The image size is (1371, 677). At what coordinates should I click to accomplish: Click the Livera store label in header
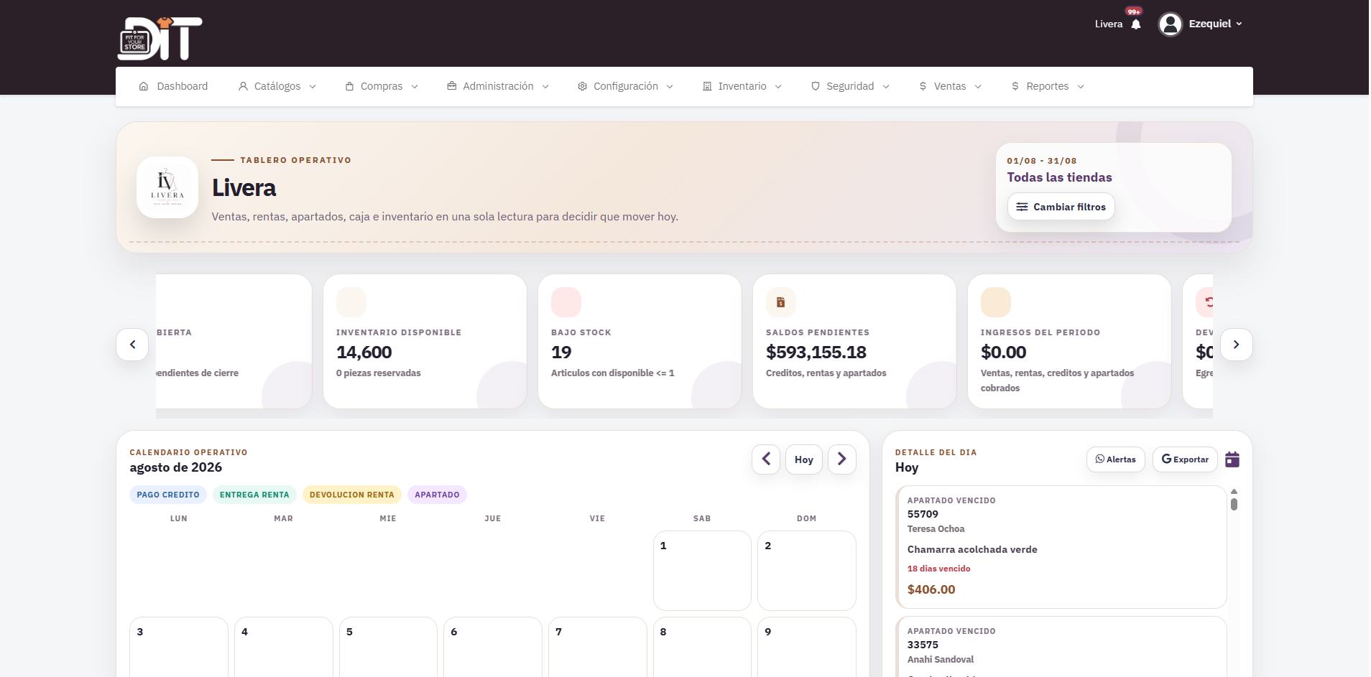[x=1108, y=24]
